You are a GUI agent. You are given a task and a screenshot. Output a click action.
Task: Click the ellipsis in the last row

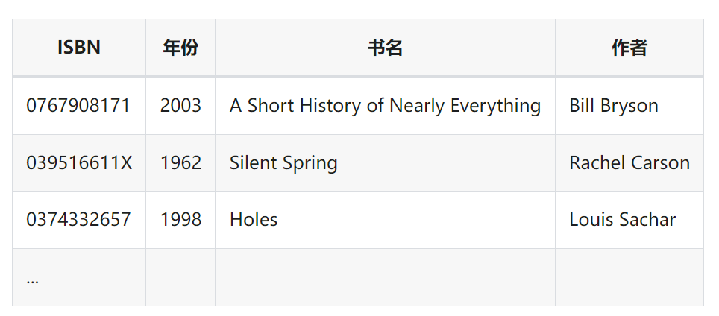click(33, 279)
